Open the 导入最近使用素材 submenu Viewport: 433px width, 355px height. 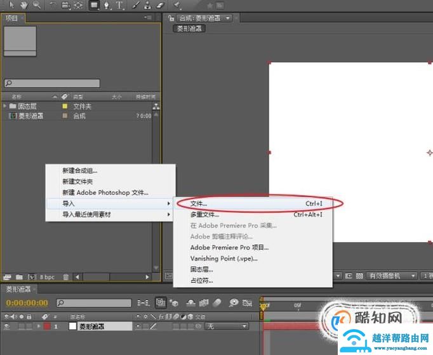click(x=110, y=214)
